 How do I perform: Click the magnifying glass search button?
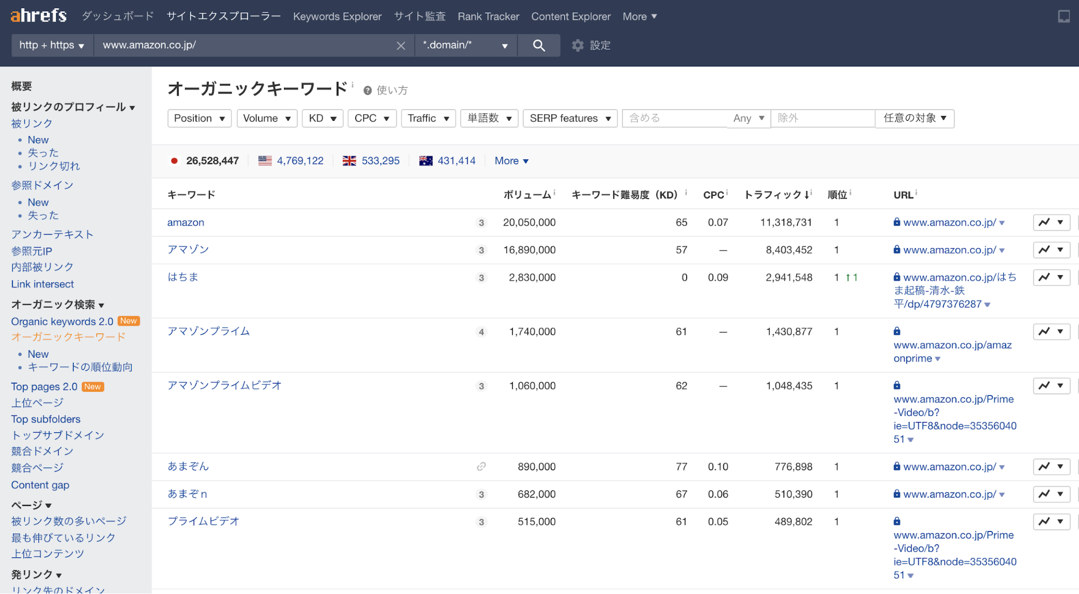[x=538, y=45]
